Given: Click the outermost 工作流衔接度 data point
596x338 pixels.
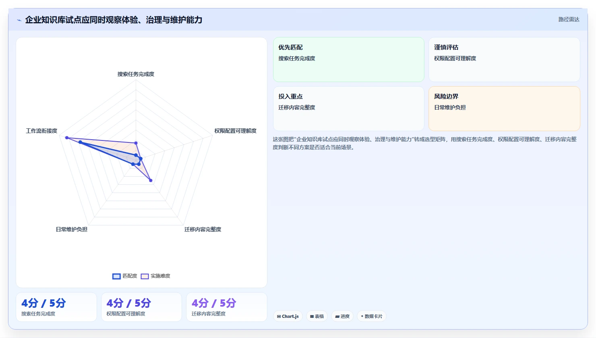Looking at the screenshot, I should click(67, 138).
